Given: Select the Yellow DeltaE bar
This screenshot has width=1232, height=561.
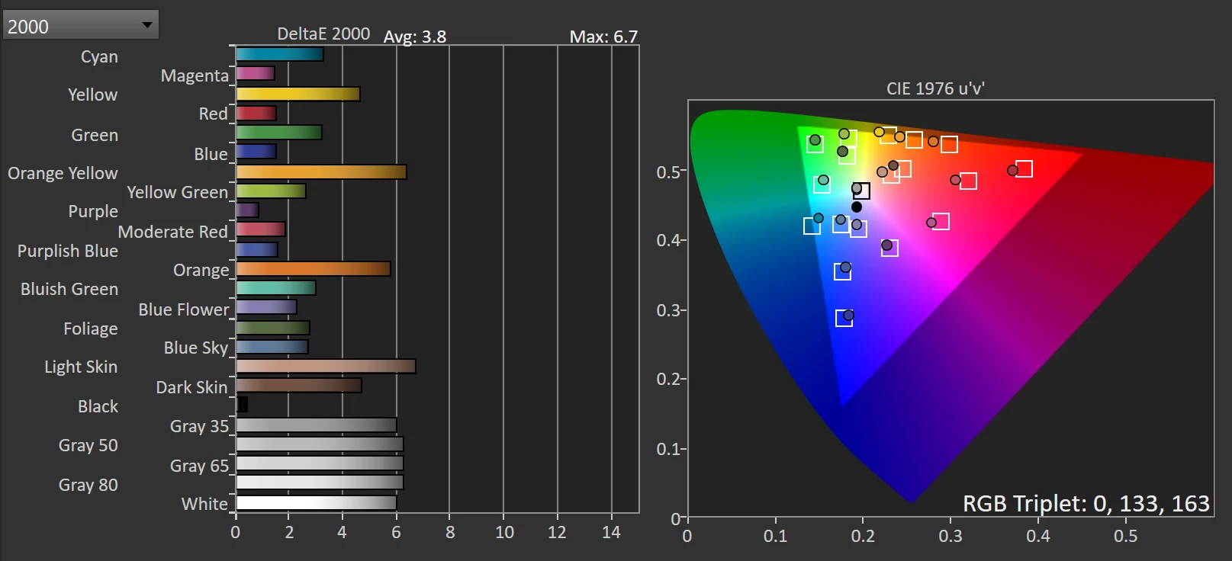Looking at the screenshot, I should click(298, 94).
